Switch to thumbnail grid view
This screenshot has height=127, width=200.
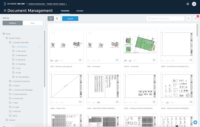click(x=51, y=18)
